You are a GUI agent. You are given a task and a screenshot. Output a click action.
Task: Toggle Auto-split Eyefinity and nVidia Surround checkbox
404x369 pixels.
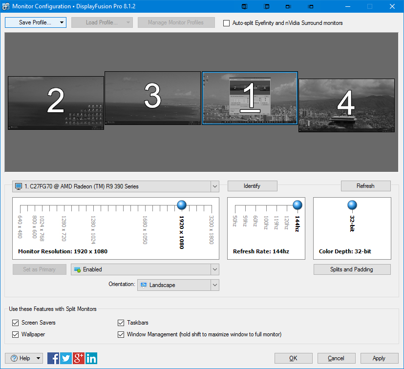coord(226,23)
